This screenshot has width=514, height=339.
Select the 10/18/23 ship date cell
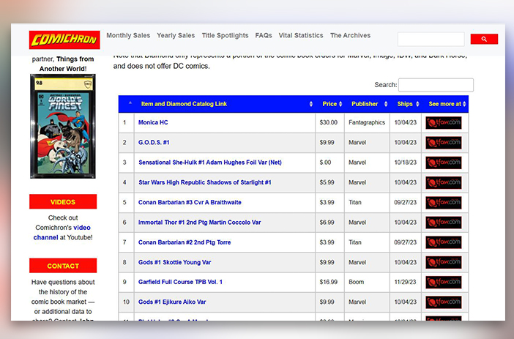pos(405,163)
